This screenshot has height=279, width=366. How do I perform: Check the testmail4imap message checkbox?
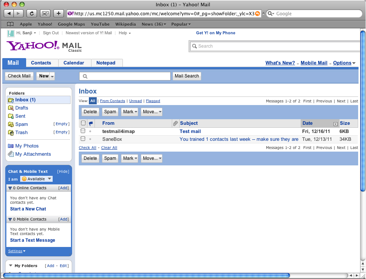tap(83, 131)
